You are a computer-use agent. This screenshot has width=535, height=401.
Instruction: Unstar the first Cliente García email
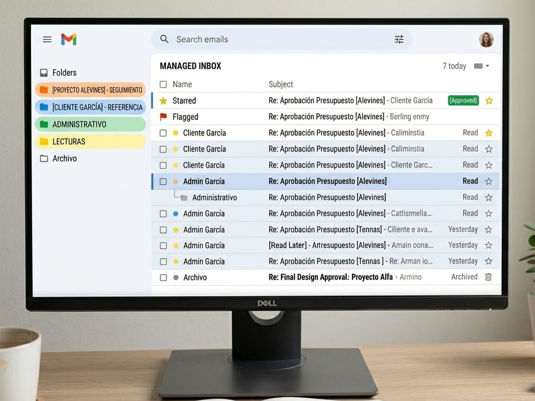(x=489, y=133)
